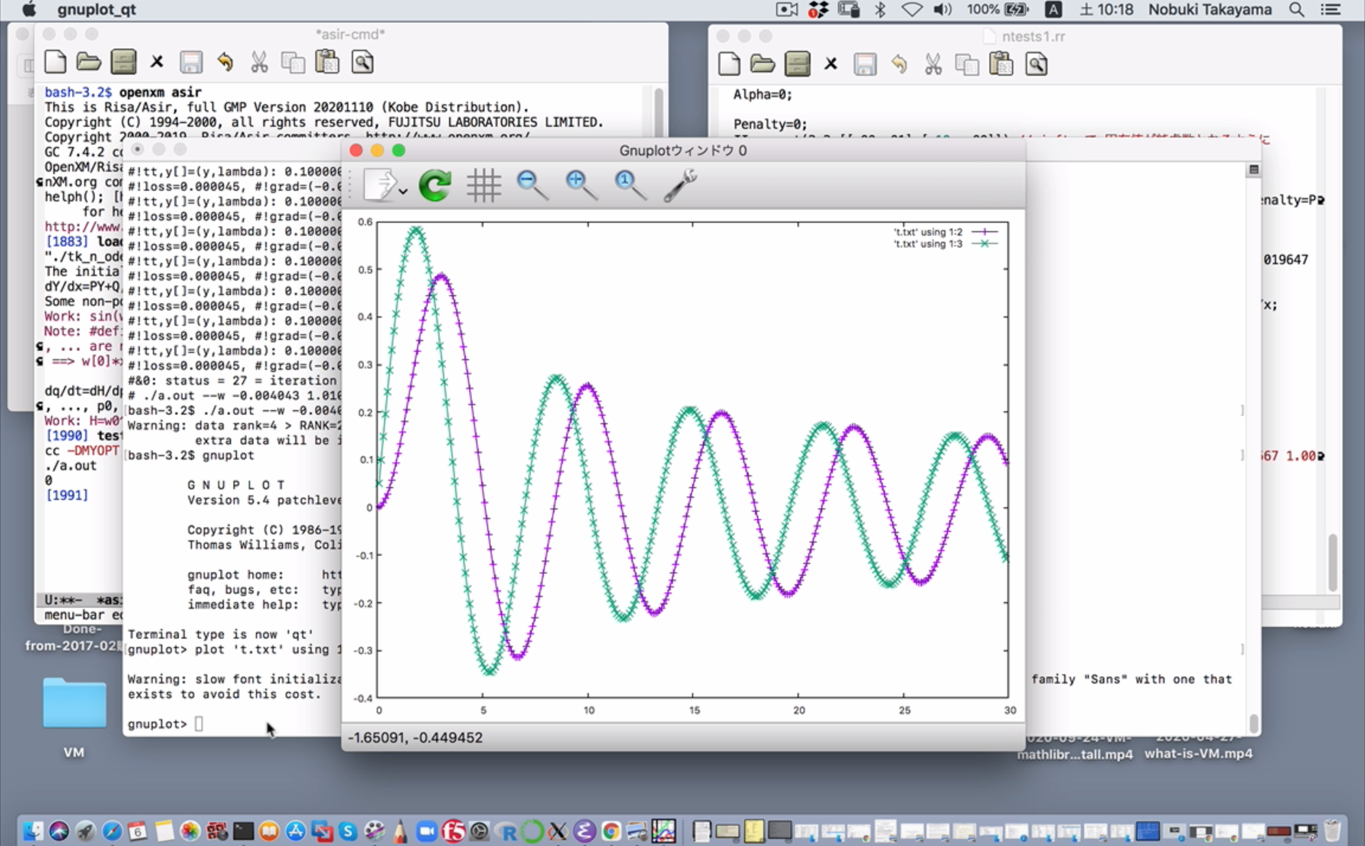Image resolution: width=1365 pixels, height=846 pixels.
Task: Click Open File folder icon in asir-cmd window
Action: pyautogui.click(x=88, y=62)
